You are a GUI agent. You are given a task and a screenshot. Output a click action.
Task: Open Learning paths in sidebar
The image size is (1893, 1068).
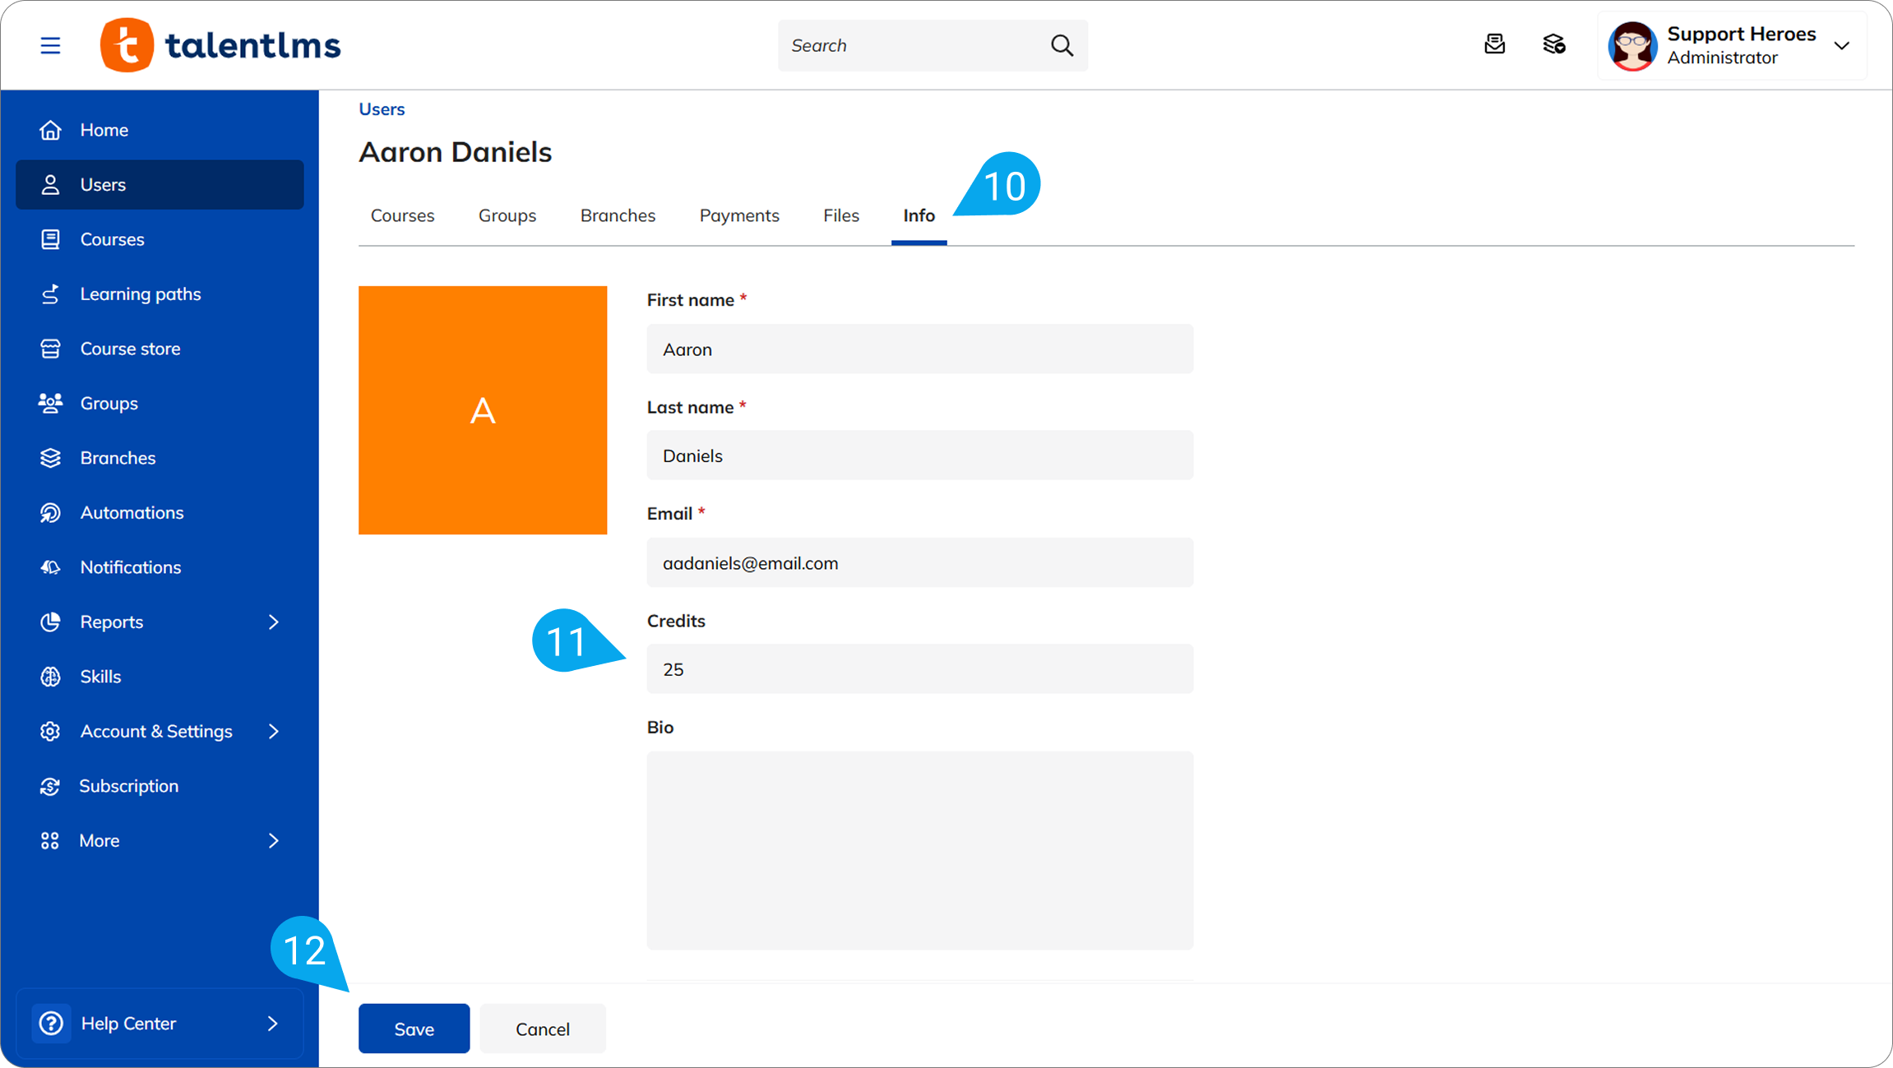pyautogui.click(x=140, y=294)
